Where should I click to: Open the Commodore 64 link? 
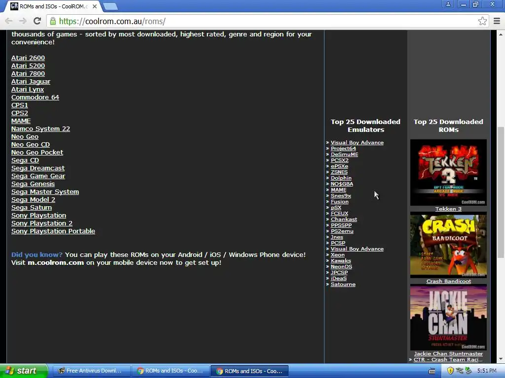[35, 97]
